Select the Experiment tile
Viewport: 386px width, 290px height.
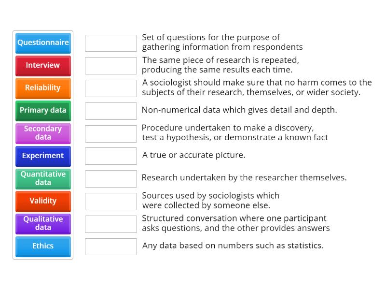[x=43, y=156]
